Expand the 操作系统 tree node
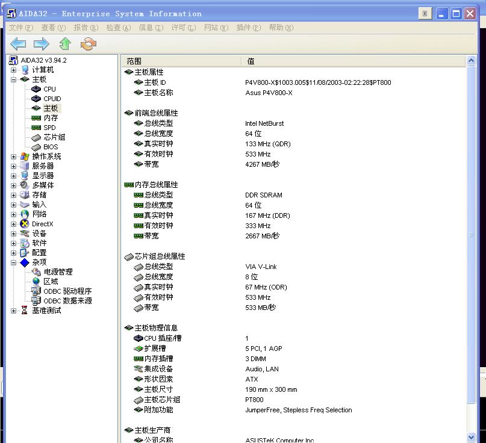Image resolution: width=486 pixels, height=443 pixels. point(14,156)
